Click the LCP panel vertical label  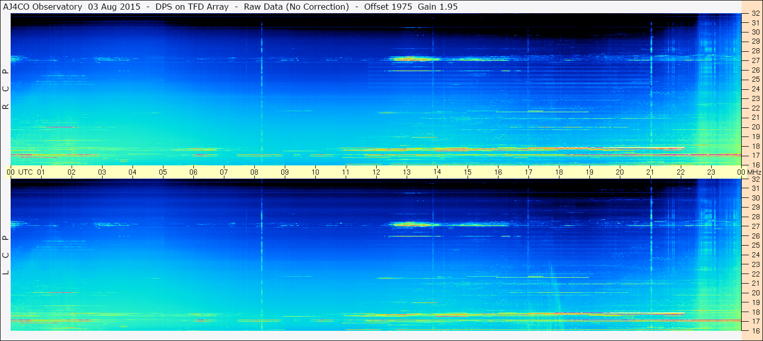click(6, 255)
